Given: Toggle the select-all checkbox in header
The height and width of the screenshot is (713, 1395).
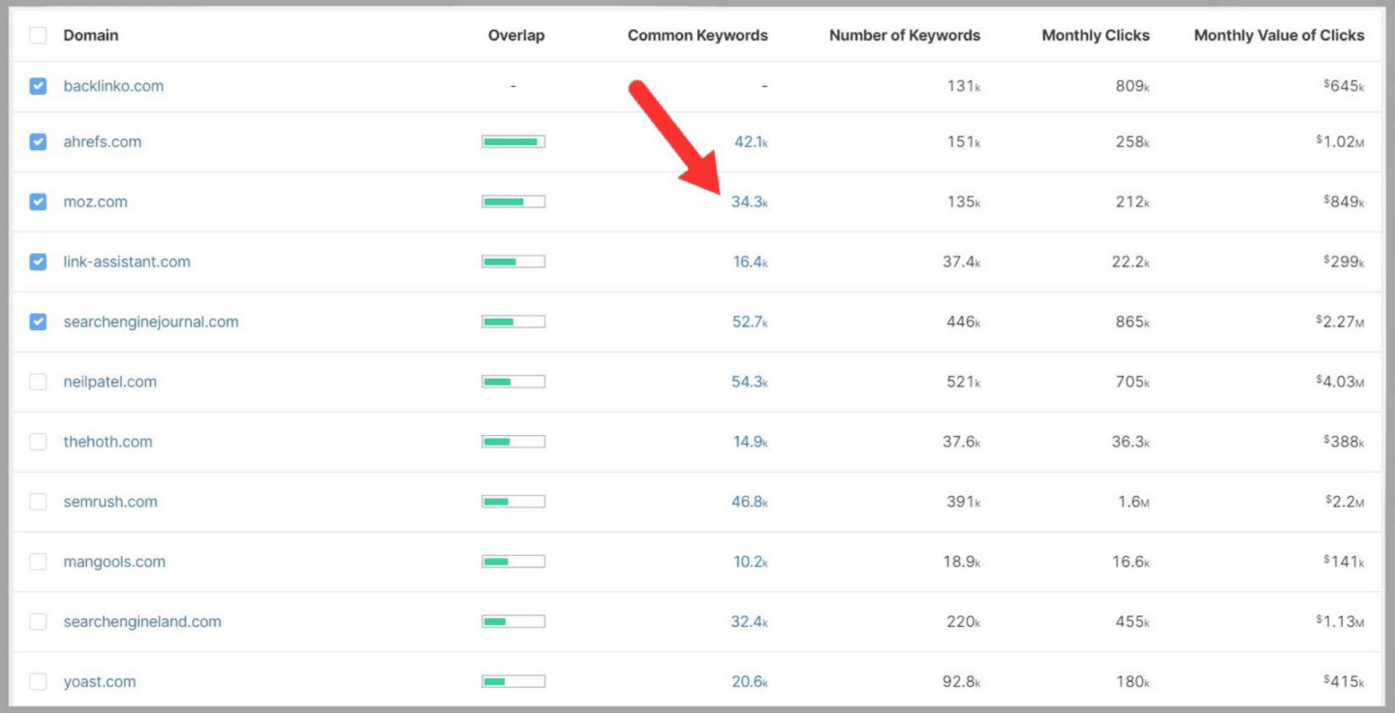Looking at the screenshot, I should (38, 36).
